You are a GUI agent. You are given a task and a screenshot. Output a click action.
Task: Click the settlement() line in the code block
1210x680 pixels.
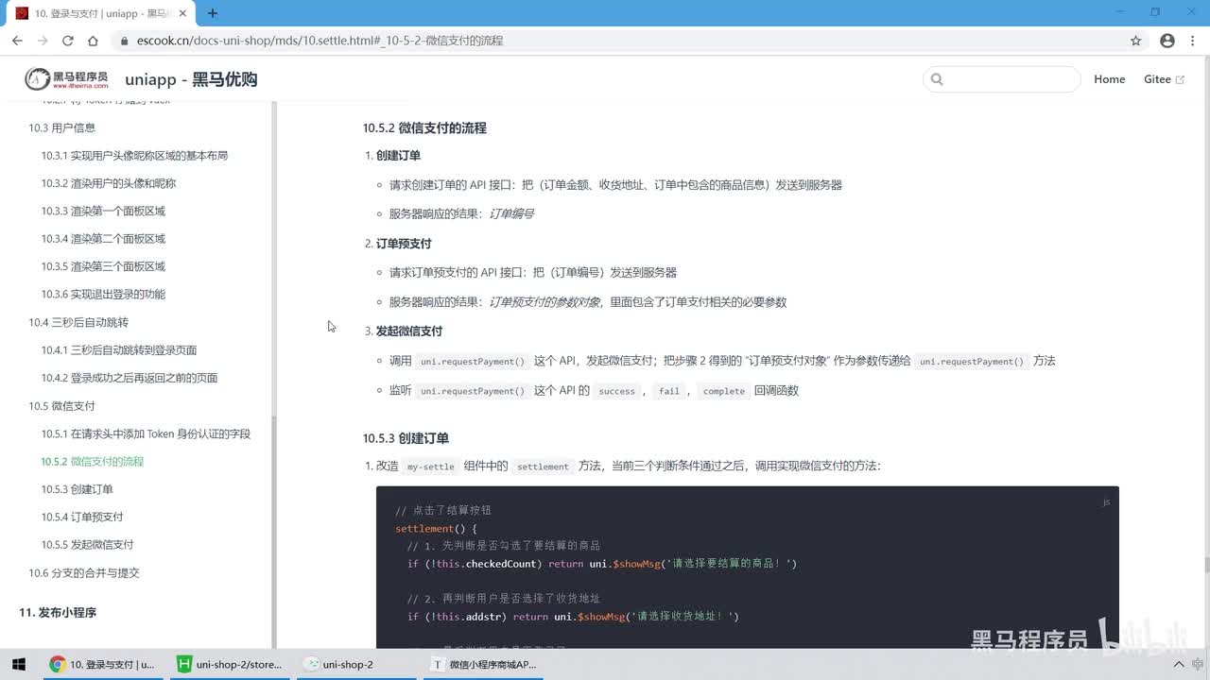437,528
